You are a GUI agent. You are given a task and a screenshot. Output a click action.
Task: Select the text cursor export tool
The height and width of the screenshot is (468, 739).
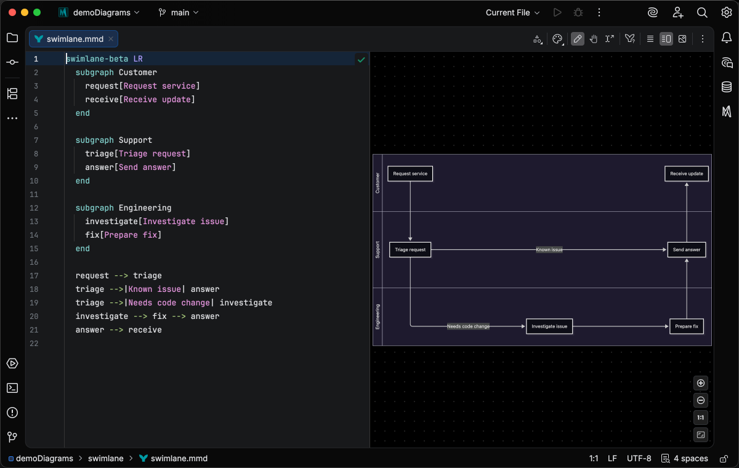[x=610, y=39]
